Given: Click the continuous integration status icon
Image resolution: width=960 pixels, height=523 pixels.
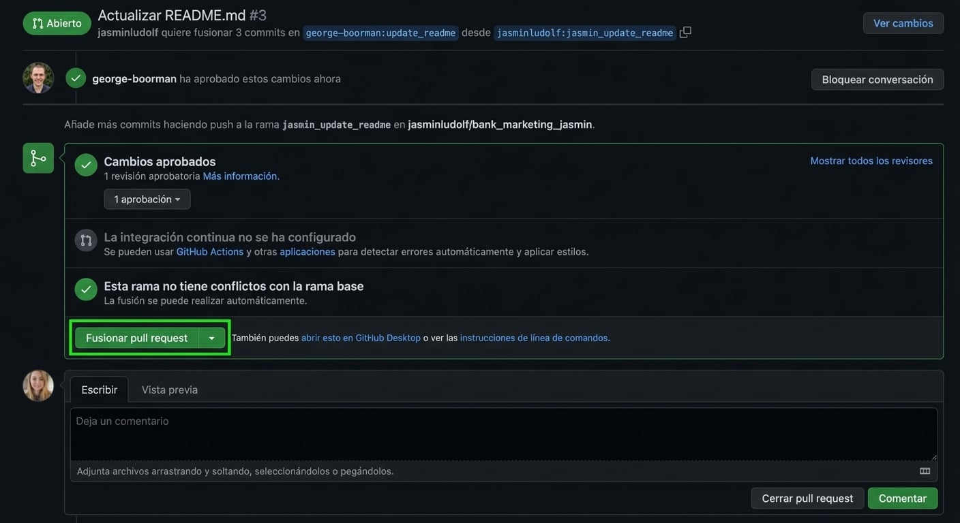Looking at the screenshot, I should [86, 240].
